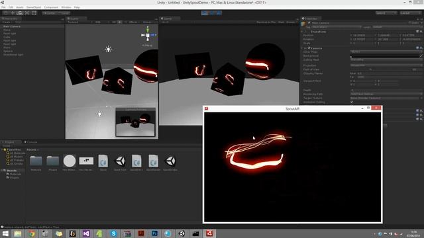Open the Transform component gear menu
Screen dimensions: 424x238
tap(421, 32)
